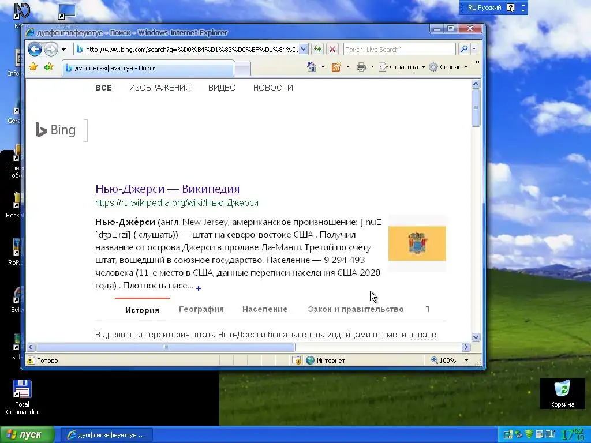Stop loading with the red X icon
The width and height of the screenshot is (591, 443).
(332, 50)
